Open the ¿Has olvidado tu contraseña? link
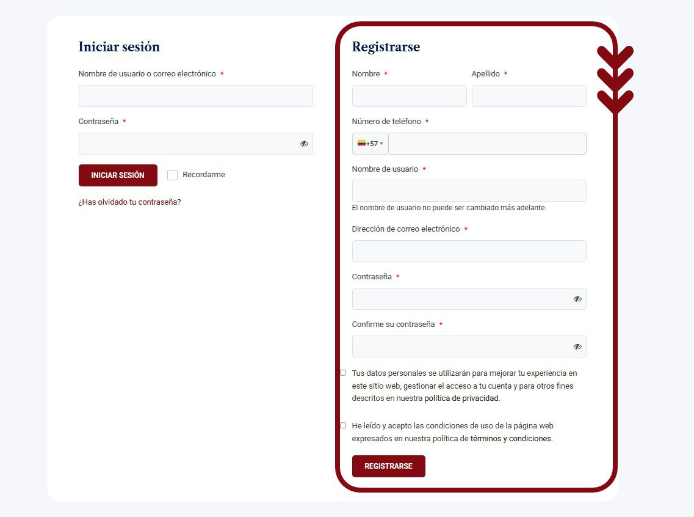 pos(129,202)
